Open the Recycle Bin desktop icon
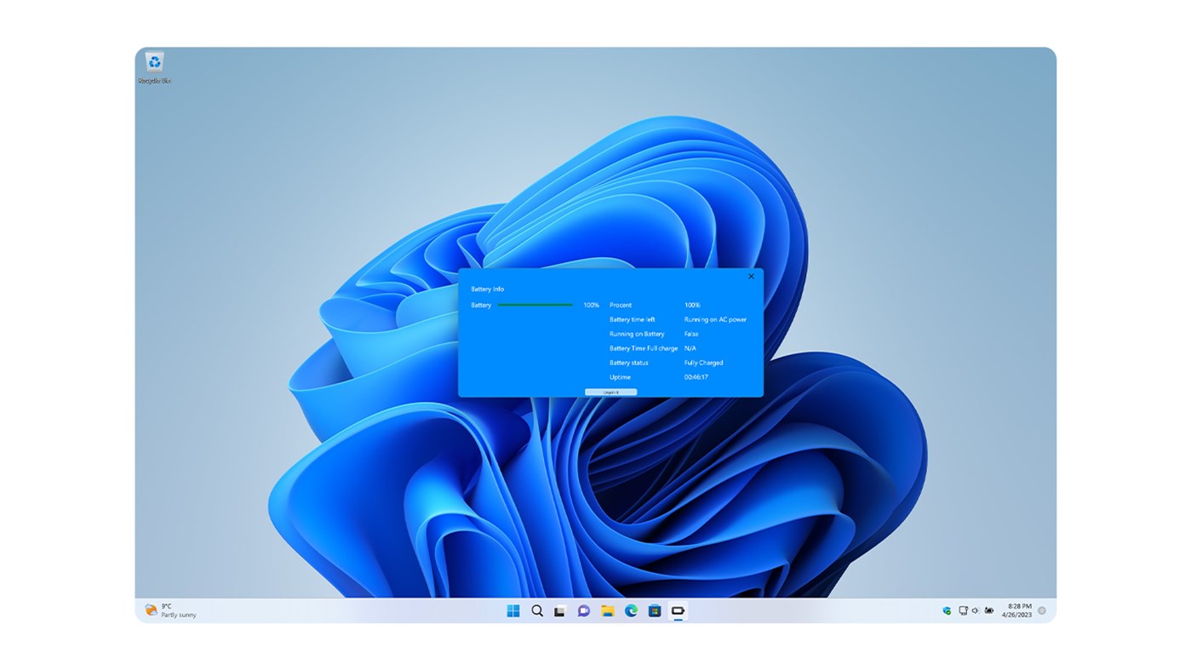Viewport: 1191px width, 670px height. point(154,68)
